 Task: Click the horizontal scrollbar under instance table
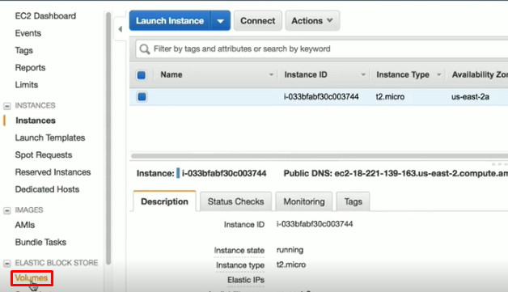pos(320,156)
